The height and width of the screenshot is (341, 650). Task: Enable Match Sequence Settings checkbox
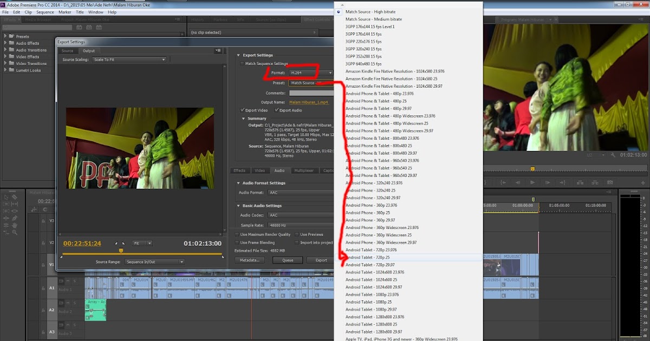[x=242, y=64]
